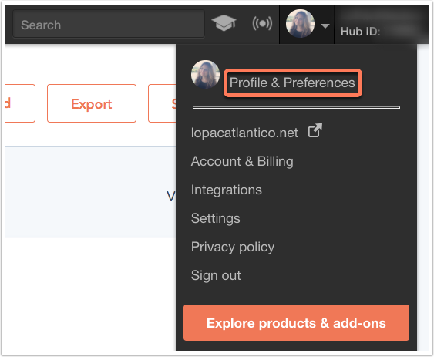Image resolution: width=434 pixels, height=357 pixels.
Task: Collapse the account menu dropdown arrow
Action: point(325,25)
